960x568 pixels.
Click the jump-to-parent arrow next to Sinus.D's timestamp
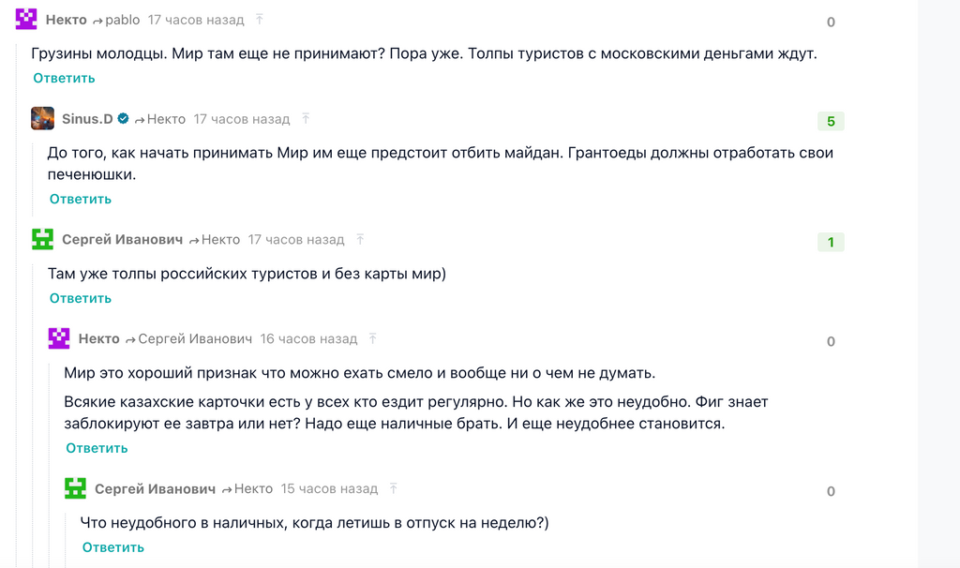click(305, 118)
